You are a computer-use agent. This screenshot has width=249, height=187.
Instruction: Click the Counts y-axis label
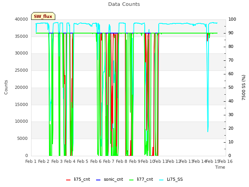(6, 87)
